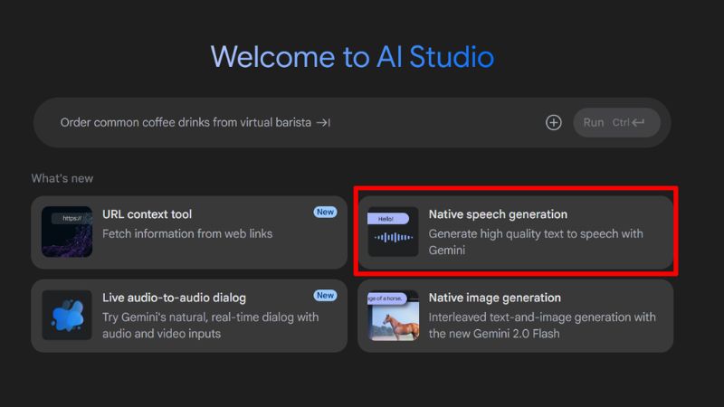The image size is (724, 407).
Task: Open the URL context tool thumbnail
Action: (x=67, y=232)
